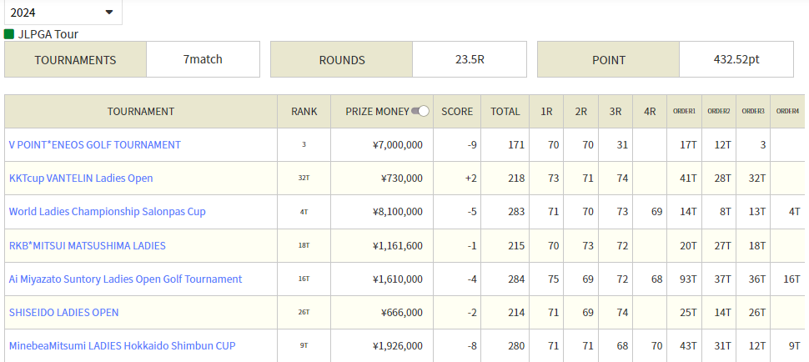Open KKTcup VANTELIN Ladies Open link
The width and height of the screenshot is (809, 362).
[x=81, y=178]
